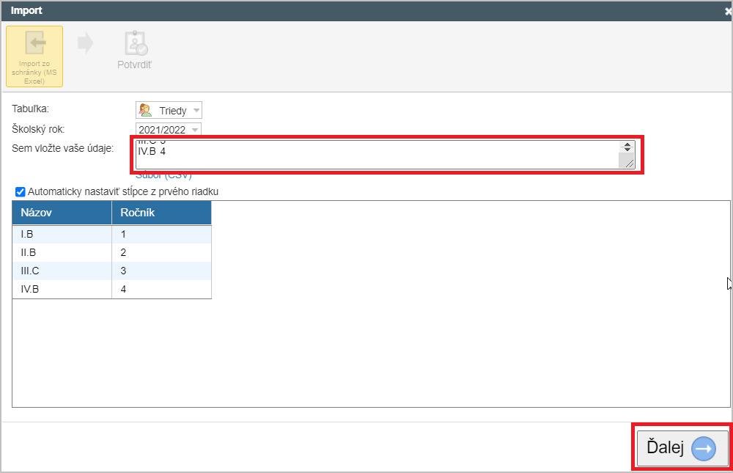Image resolution: width=733 pixels, height=473 pixels.
Task: Select the III.C row in preview table
Action: (x=62, y=271)
